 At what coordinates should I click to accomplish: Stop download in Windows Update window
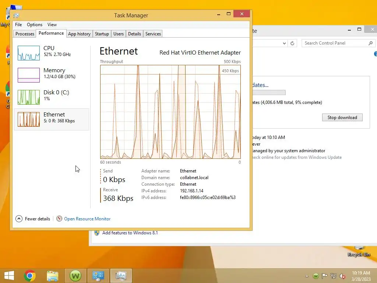tap(342, 118)
